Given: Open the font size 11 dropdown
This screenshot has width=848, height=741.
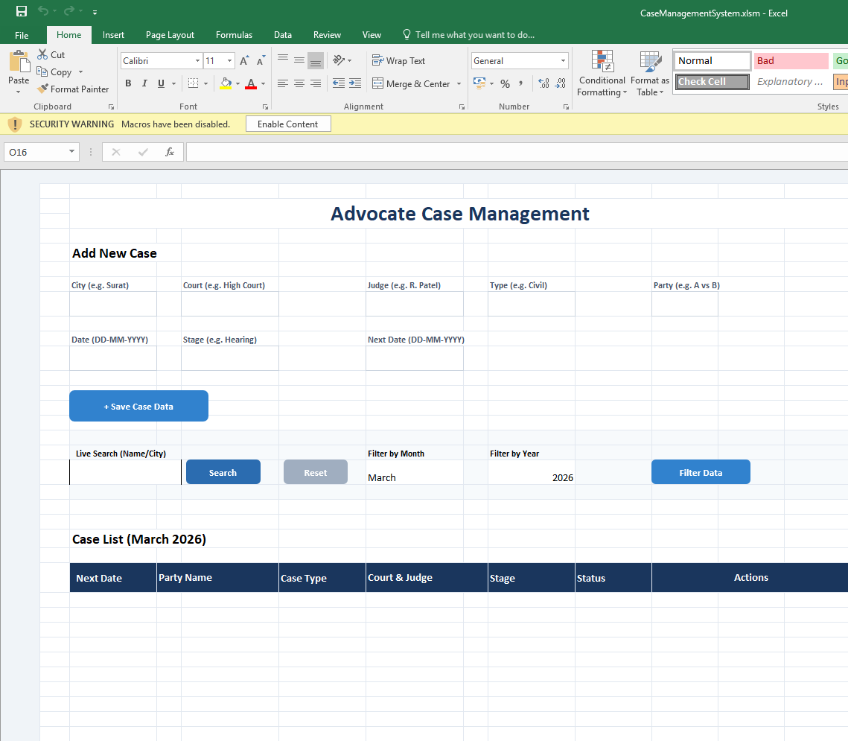Looking at the screenshot, I should coord(230,60).
